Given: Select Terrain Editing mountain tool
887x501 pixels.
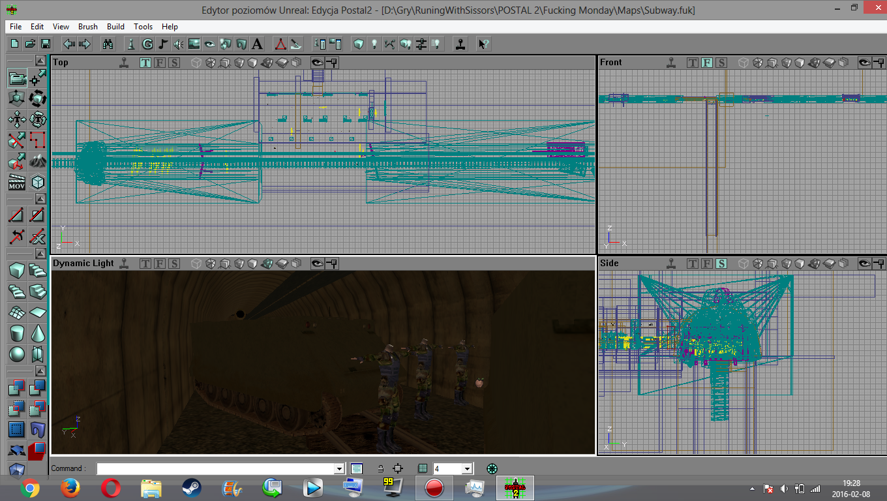Looking at the screenshot, I should (x=38, y=161).
